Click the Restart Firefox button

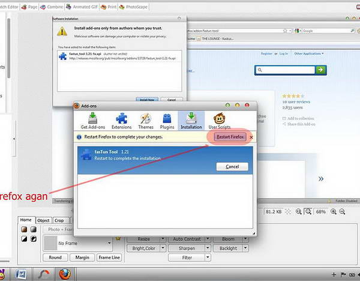click(x=230, y=137)
